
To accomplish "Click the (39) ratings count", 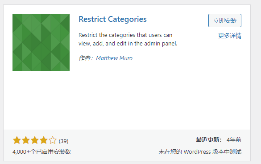I will coord(64,141).
